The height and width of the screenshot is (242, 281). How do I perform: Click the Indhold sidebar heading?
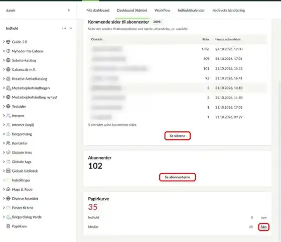pos(12,28)
